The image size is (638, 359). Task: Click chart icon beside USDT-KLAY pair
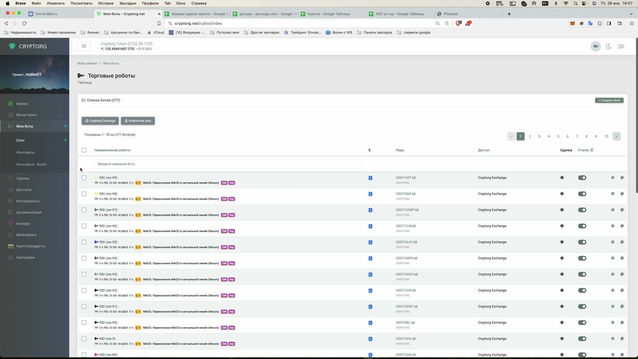[416, 242]
